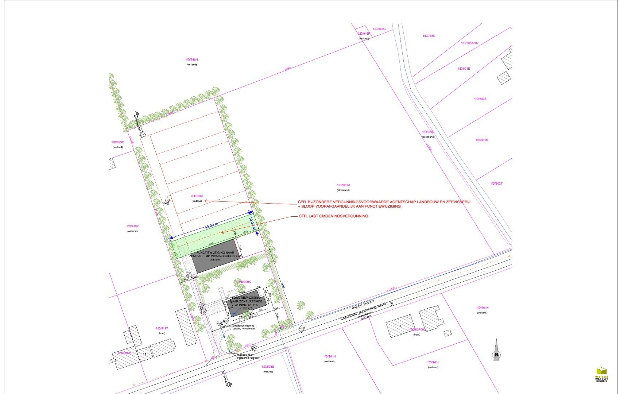Click parcel label 1/D/919T

coord(162,328)
